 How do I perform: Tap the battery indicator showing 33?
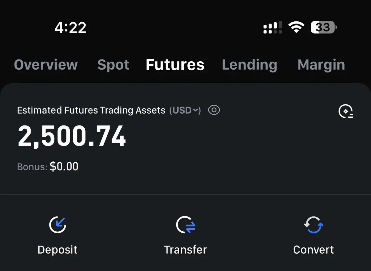coord(324,28)
